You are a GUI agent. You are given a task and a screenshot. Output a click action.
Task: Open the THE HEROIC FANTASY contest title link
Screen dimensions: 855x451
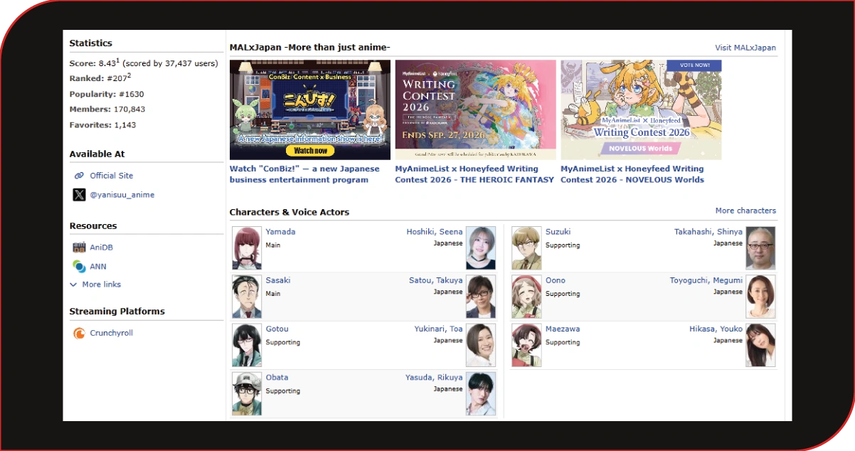pyautogui.click(x=474, y=174)
